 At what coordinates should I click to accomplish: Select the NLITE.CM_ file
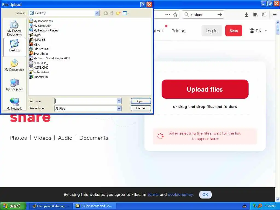(x=39, y=63)
